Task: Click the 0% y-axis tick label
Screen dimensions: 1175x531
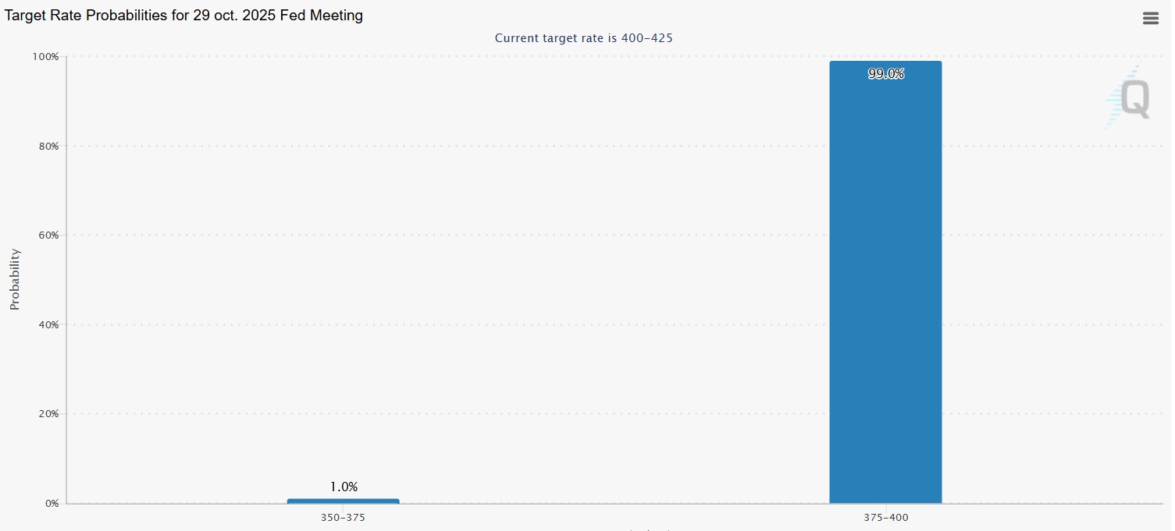Action: coord(52,503)
